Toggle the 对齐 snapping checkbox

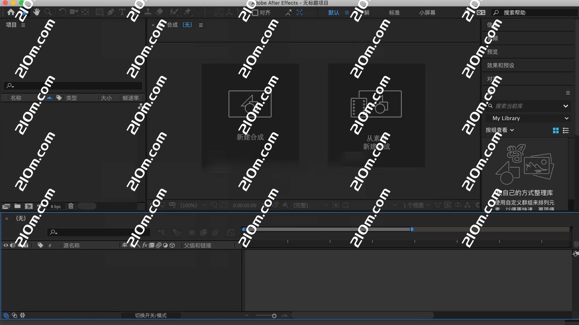[x=255, y=13]
